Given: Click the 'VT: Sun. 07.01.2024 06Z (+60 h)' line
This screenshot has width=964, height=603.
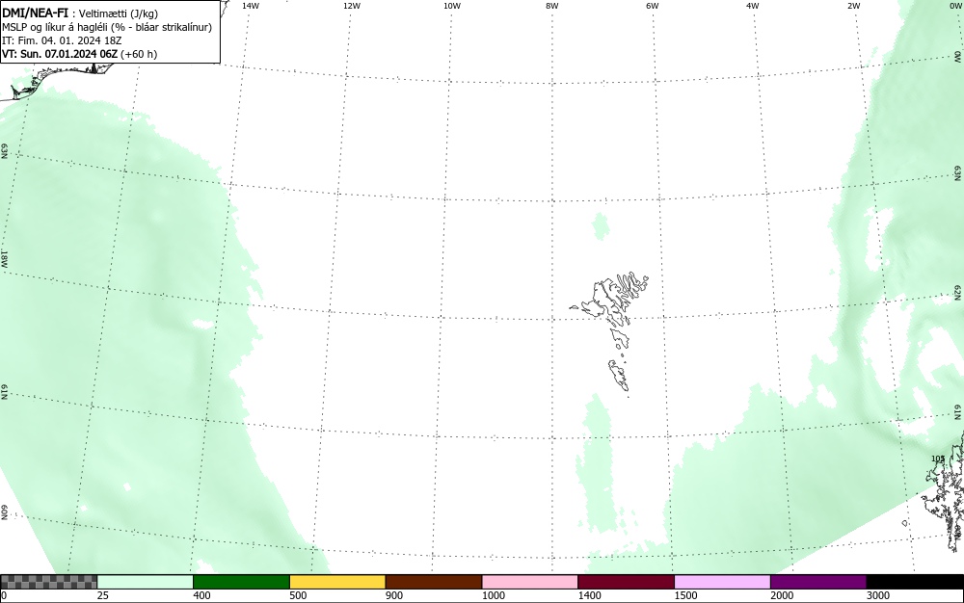Looking at the screenshot, I should [79, 54].
